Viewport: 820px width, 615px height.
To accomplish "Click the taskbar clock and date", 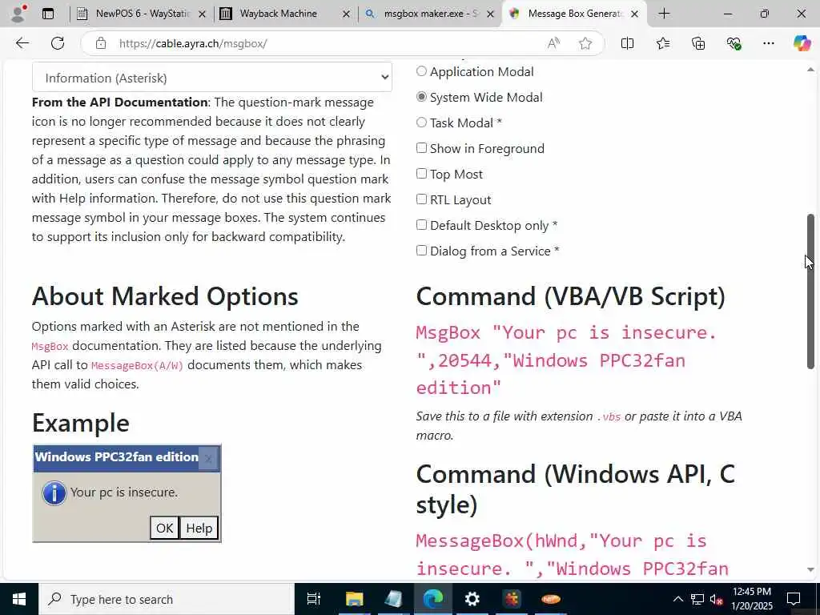I will (x=752, y=599).
